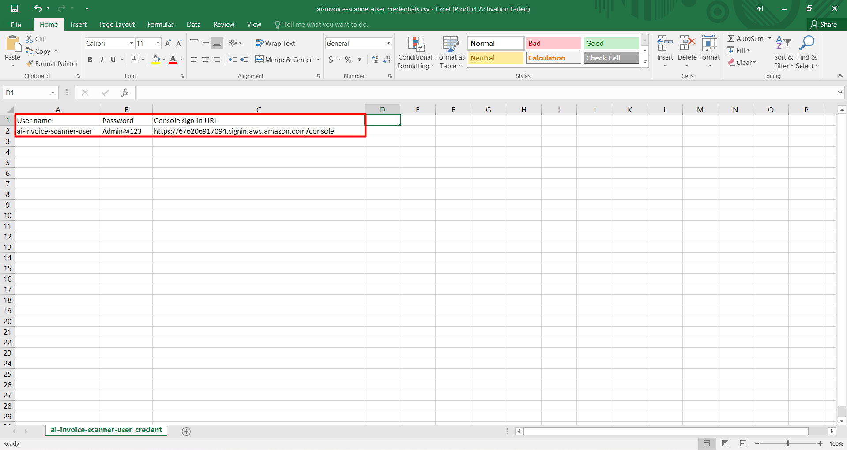
Task: Apply the Check Cell style
Action: click(611, 58)
